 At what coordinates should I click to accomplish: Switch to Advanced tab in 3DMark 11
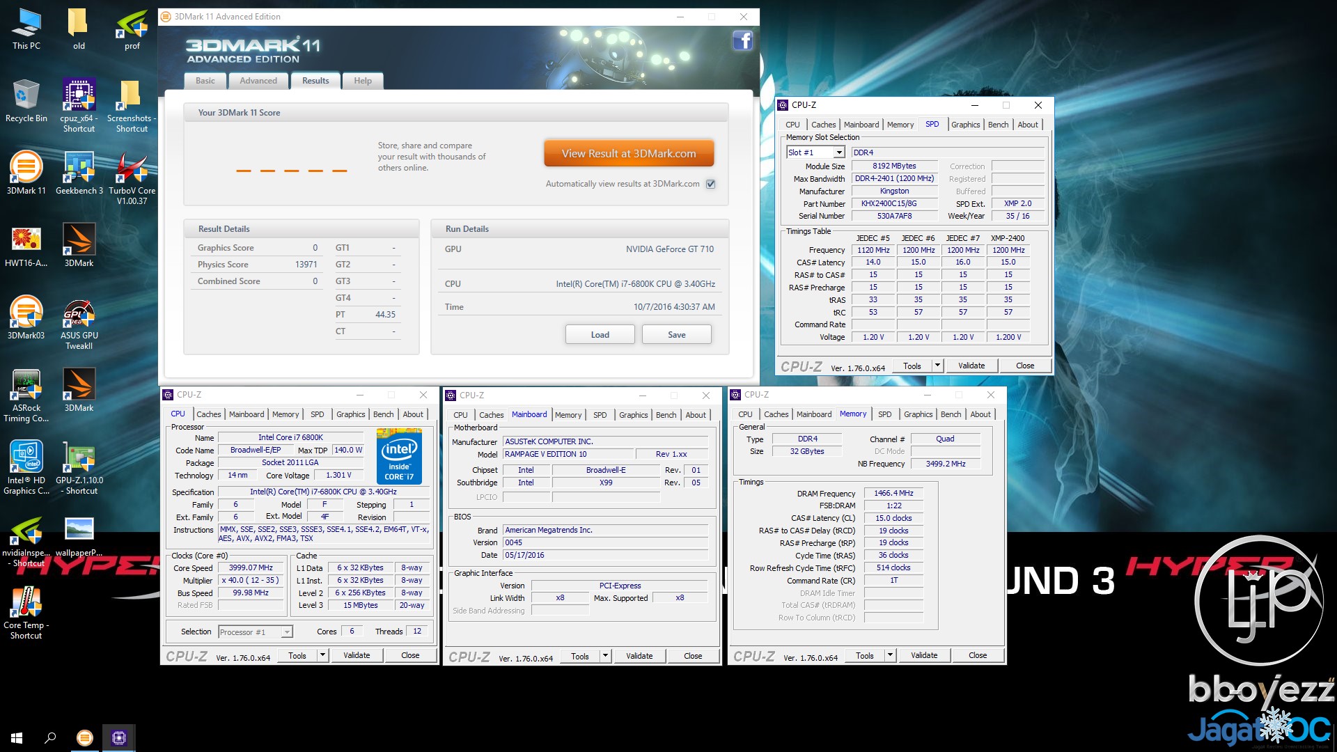point(258,81)
